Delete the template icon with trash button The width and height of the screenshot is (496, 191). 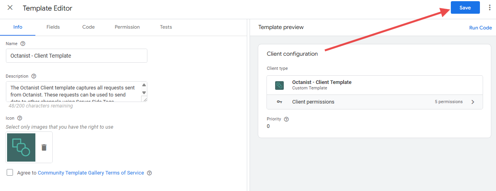[x=44, y=147]
